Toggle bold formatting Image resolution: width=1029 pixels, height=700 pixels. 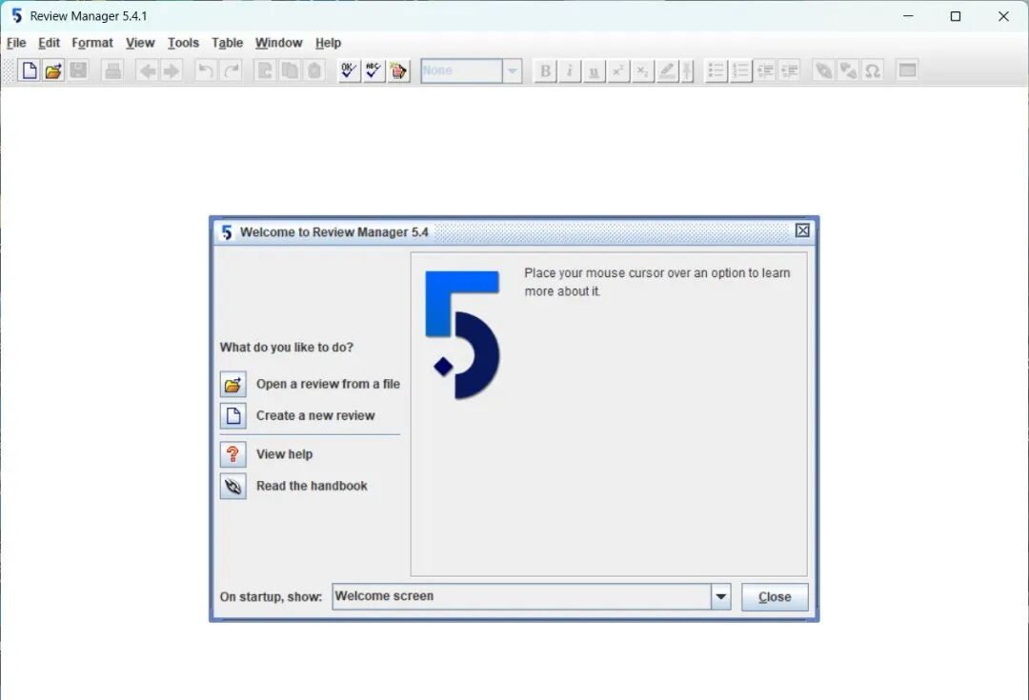click(x=545, y=70)
